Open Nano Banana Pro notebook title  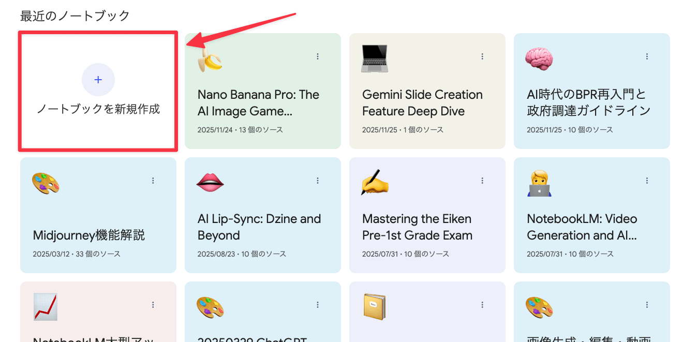click(258, 103)
